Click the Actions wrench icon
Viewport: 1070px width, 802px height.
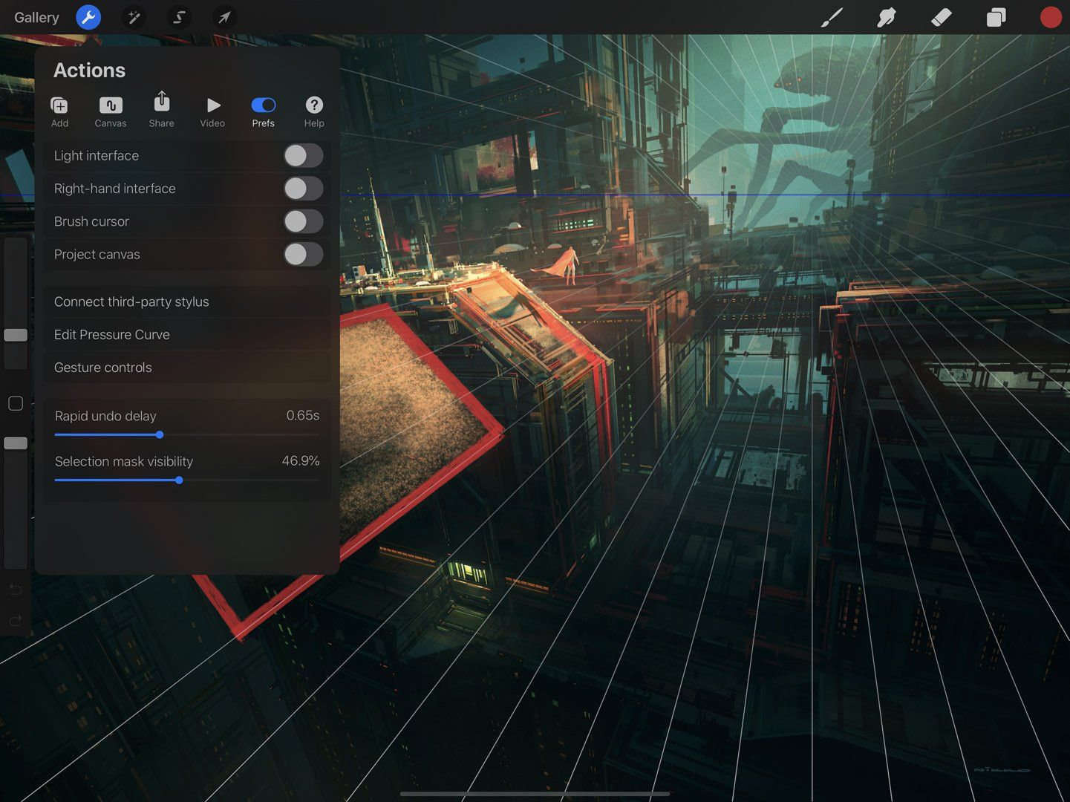click(x=88, y=17)
